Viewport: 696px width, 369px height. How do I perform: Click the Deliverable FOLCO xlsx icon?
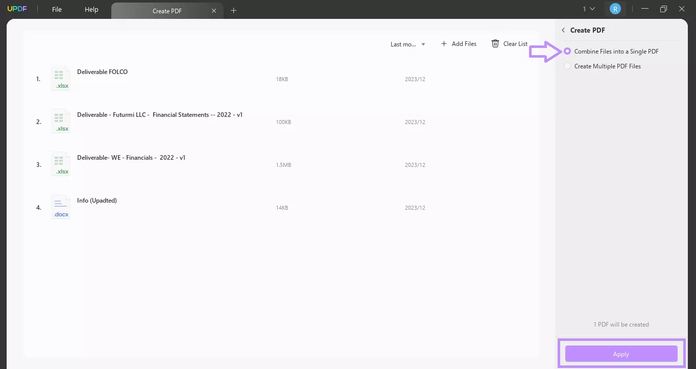61,79
